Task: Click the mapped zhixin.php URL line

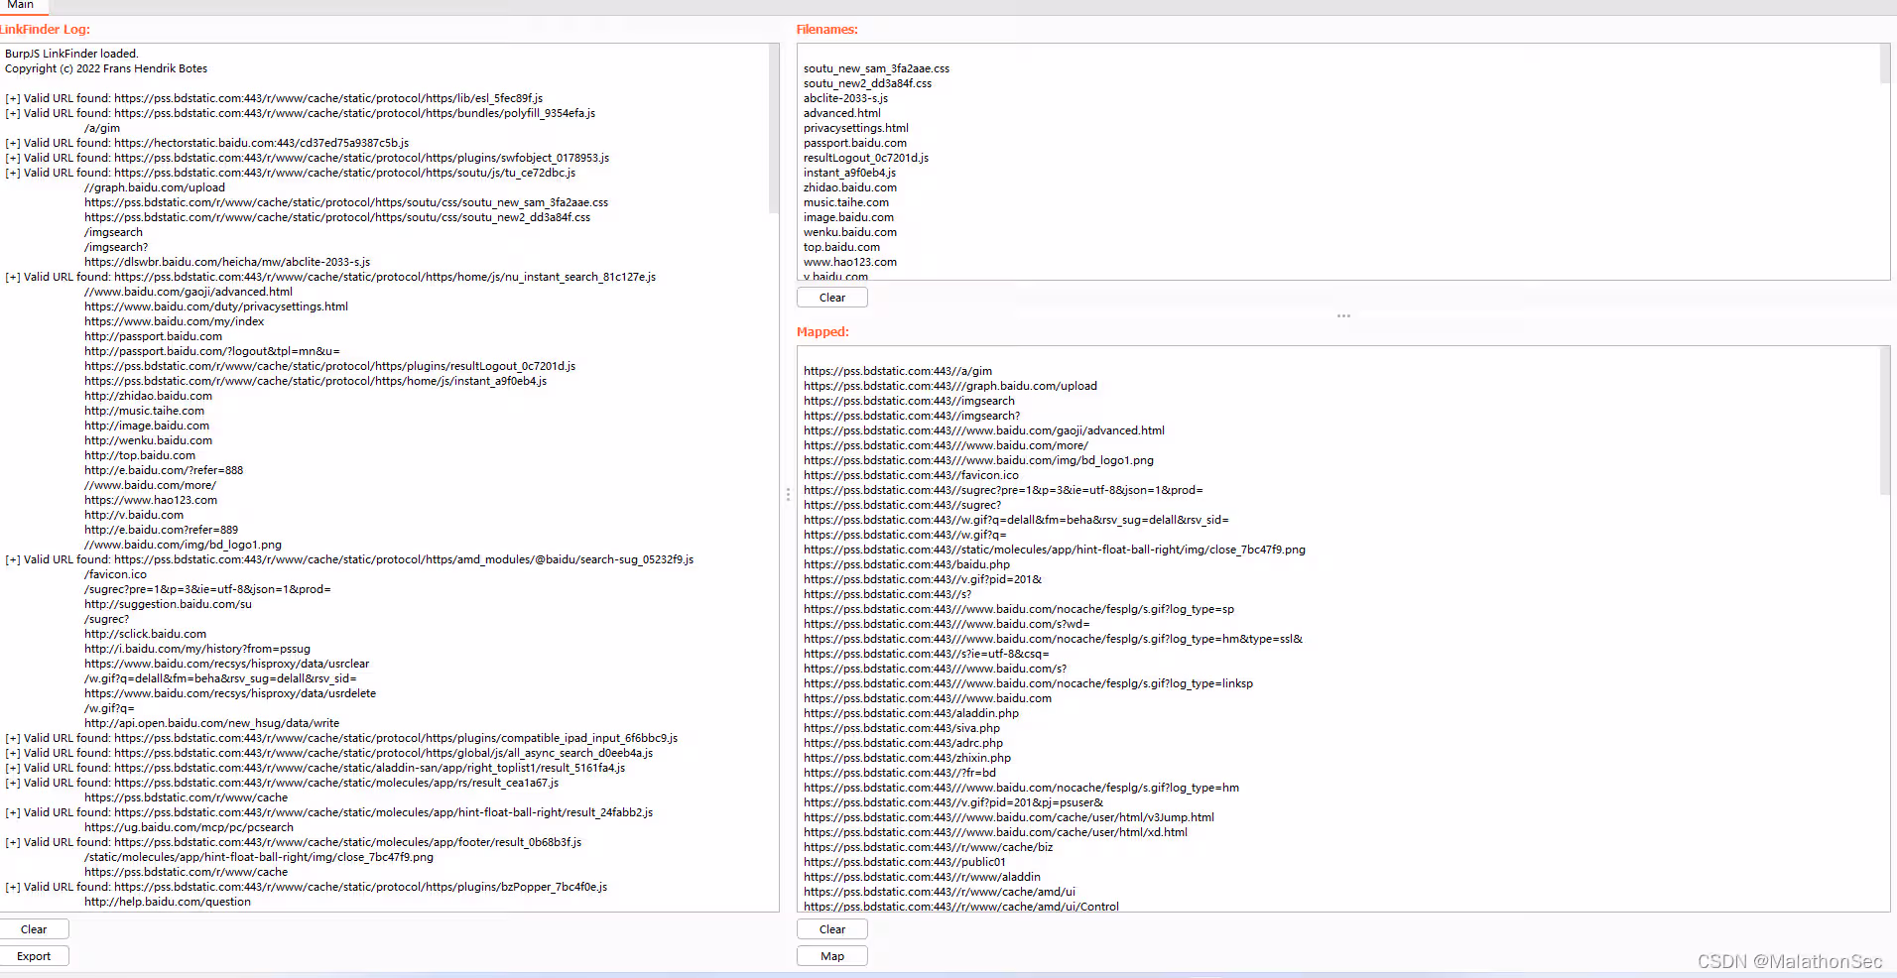Action: coord(907,758)
